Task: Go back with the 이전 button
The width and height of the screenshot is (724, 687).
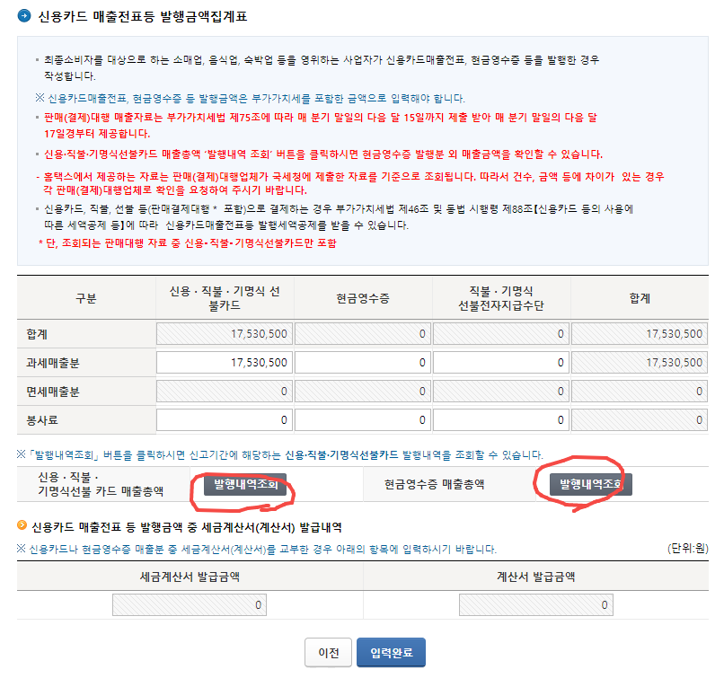Action: click(328, 652)
